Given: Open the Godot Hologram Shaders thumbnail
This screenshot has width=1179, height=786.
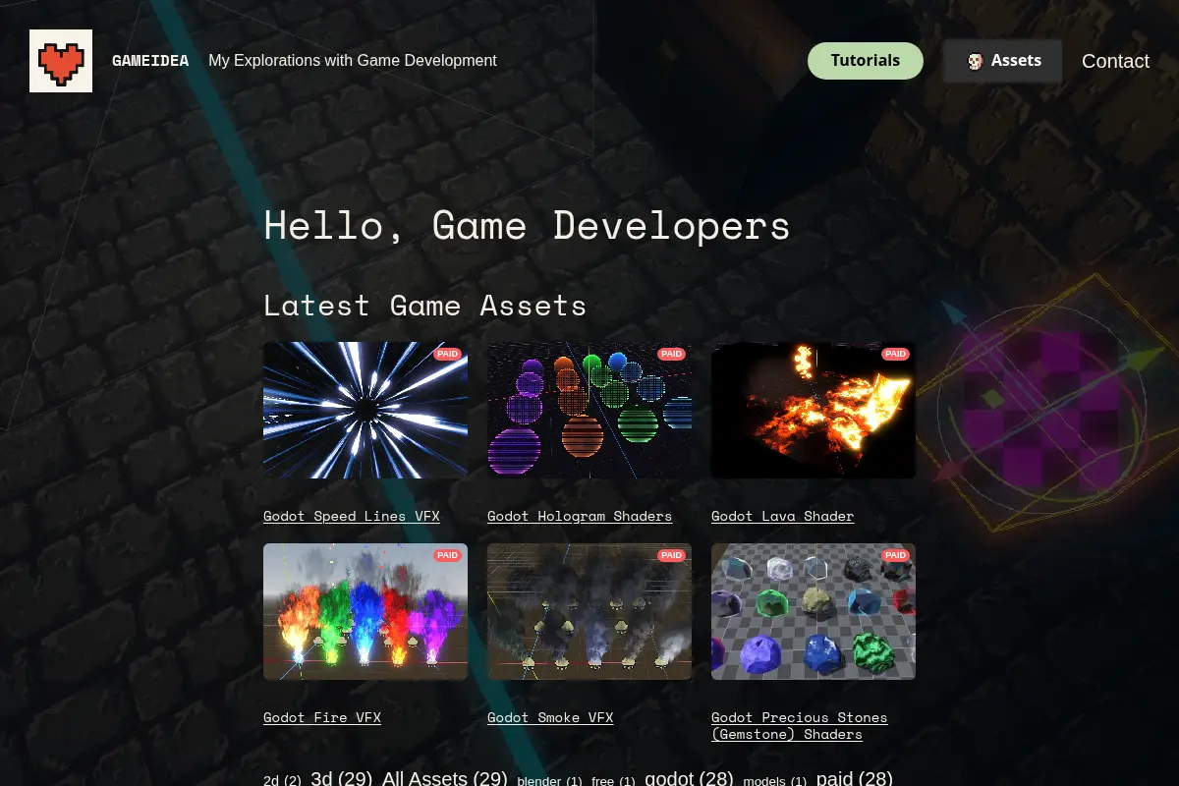Looking at the screenshot, I should click(589, 410).
